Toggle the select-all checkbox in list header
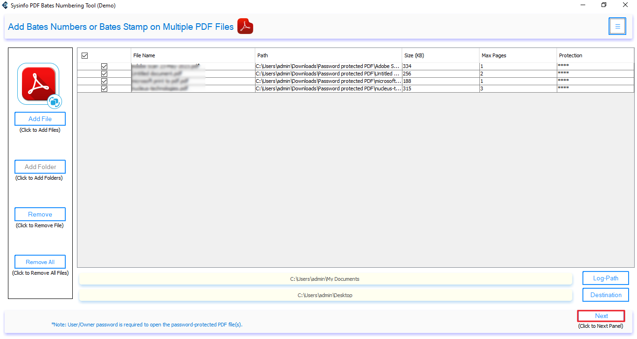637x339 pixels. pyautogui.click(x=85, y=55)
